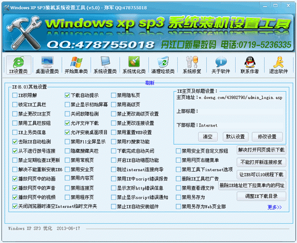Click the 刷新 refresh link

[x=149, y=83]
